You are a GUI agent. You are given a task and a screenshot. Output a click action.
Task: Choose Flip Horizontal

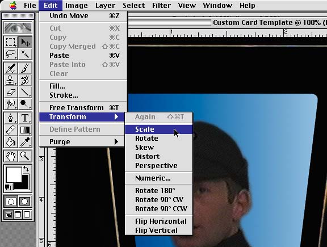tap(158, 221)
